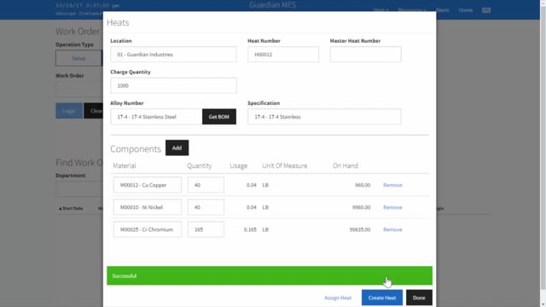The height and width of the screenshot is (307, 546).
Task: Click the Get BOM button
Action: [x=219, y=117]
